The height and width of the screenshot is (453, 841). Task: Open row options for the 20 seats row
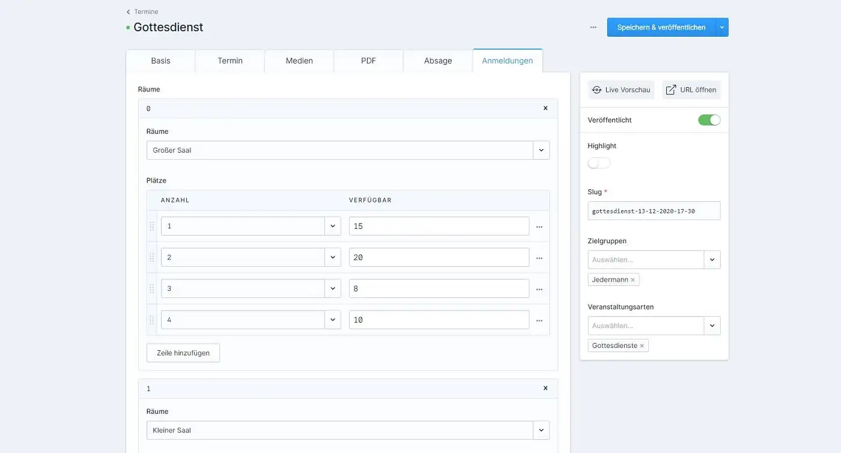(539, 258)
